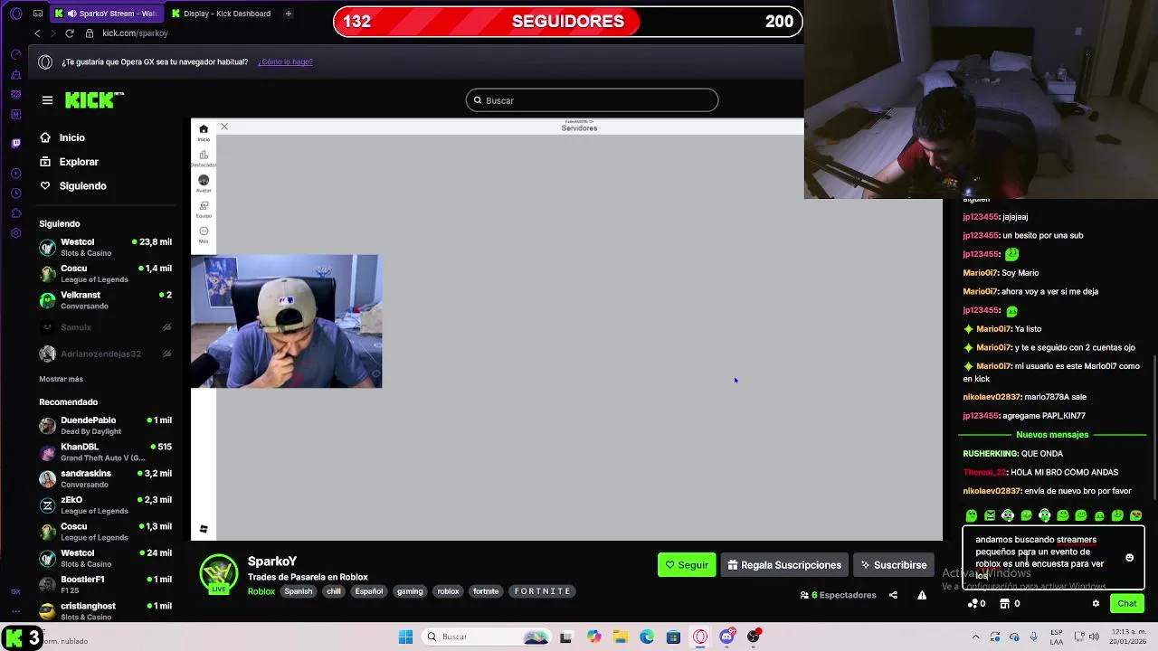
Task: Select the Spanish tag
Action: pyautogui.click(x=298, y=591)
